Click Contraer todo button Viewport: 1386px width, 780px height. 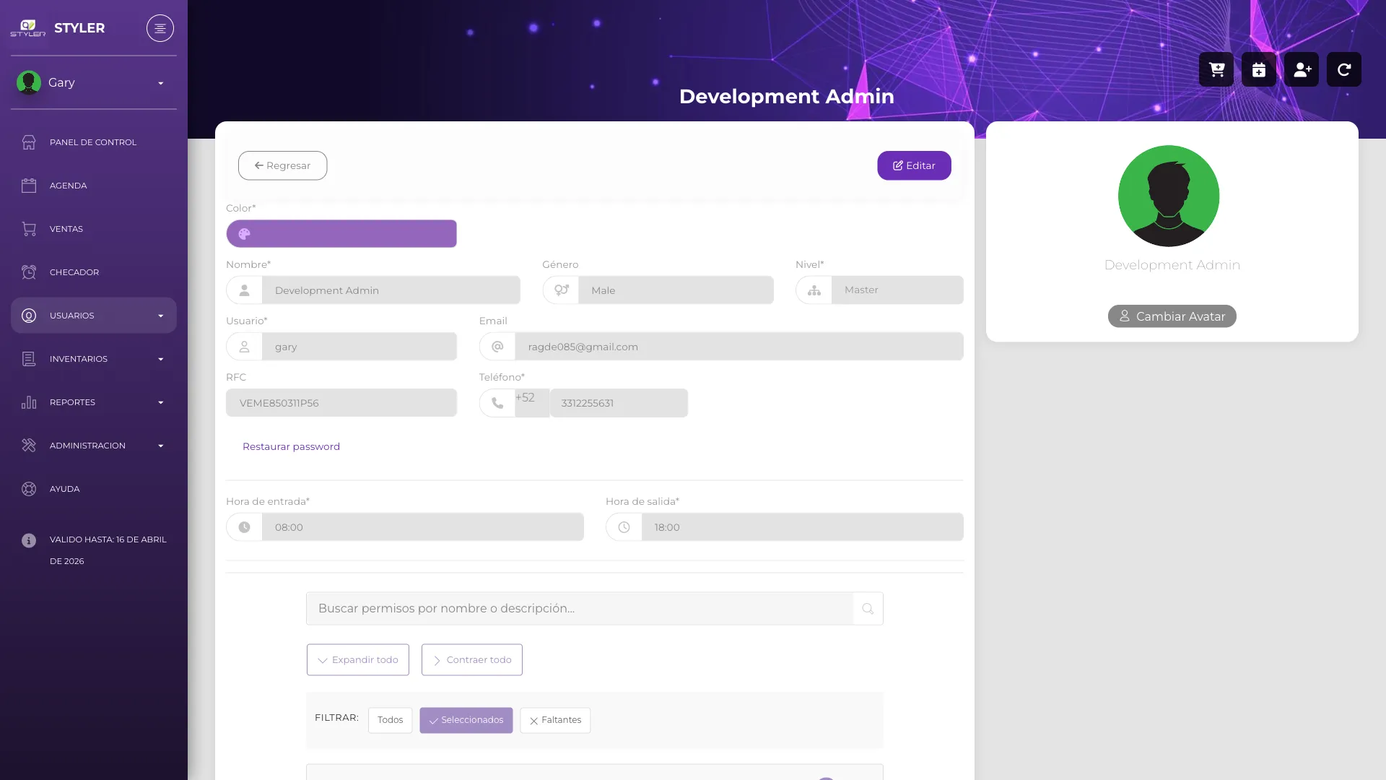pyautogui.click(x=472, y=660)
